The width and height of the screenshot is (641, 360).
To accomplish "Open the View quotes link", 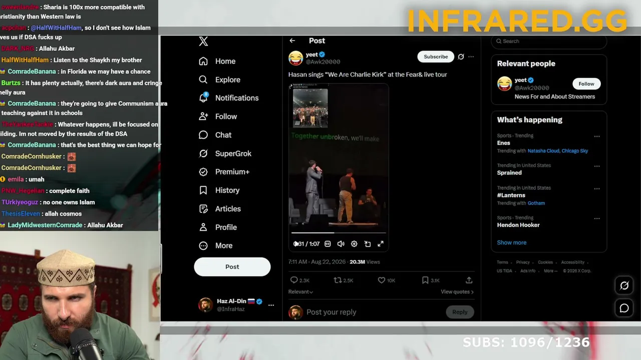I will (457, 292).
